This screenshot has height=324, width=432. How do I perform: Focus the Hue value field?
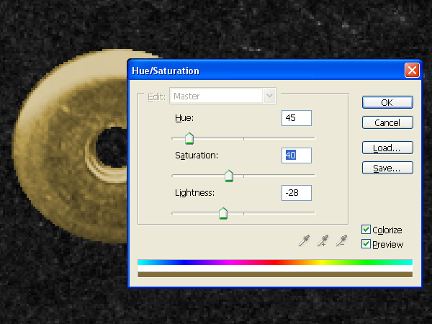click(x=297, y=118)
